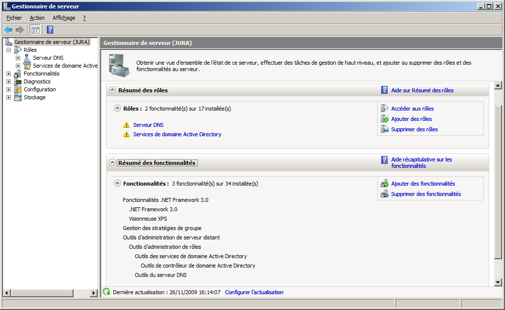Open the Affichage menu
This screenshot has height=310, width=505.
64,18
